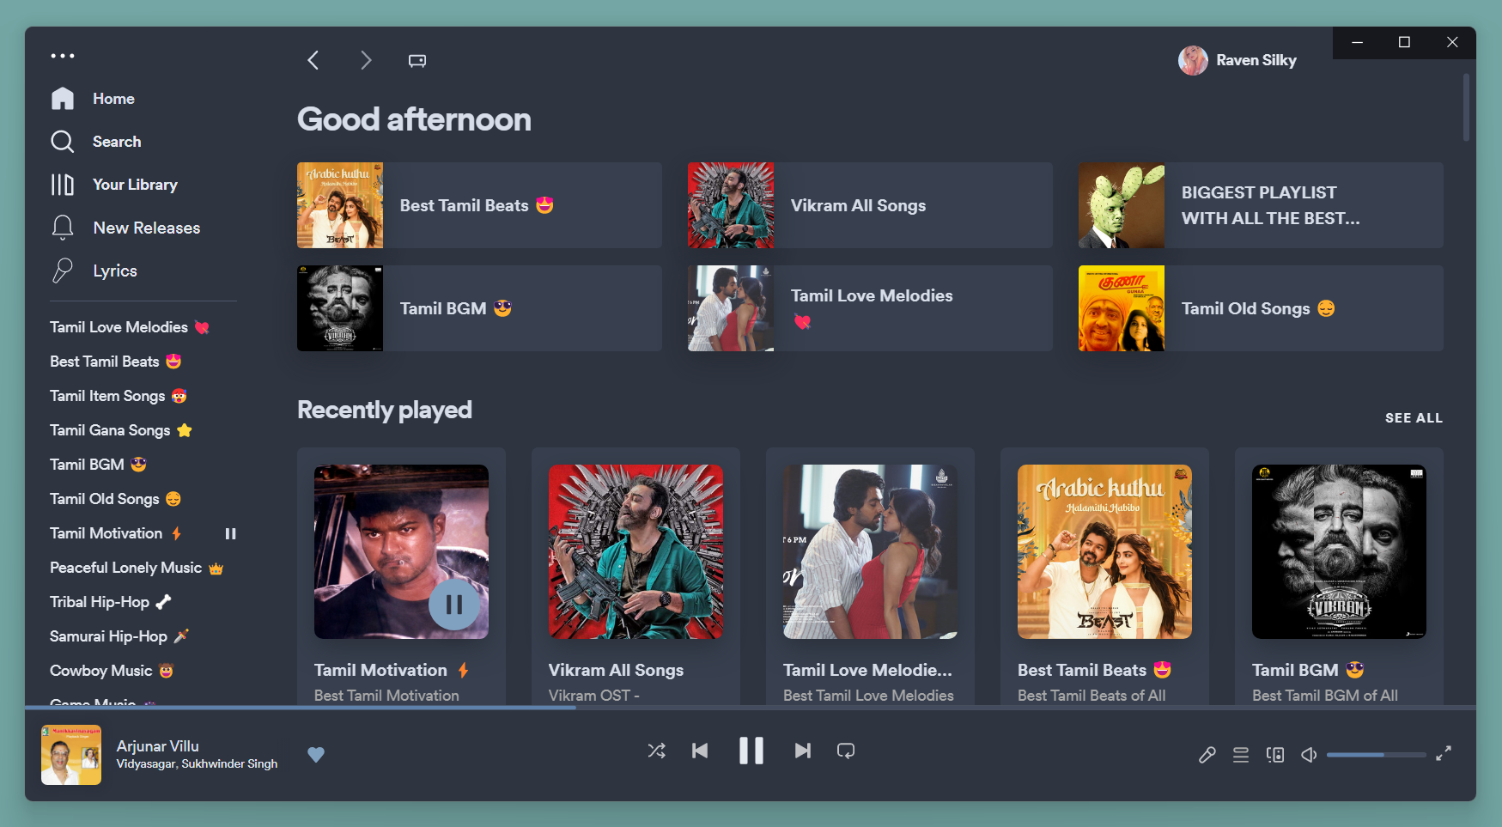The image size is (1502, 827).
Task: Click SEE ALL for Recently played
Action: click(x=1414, y=418)
